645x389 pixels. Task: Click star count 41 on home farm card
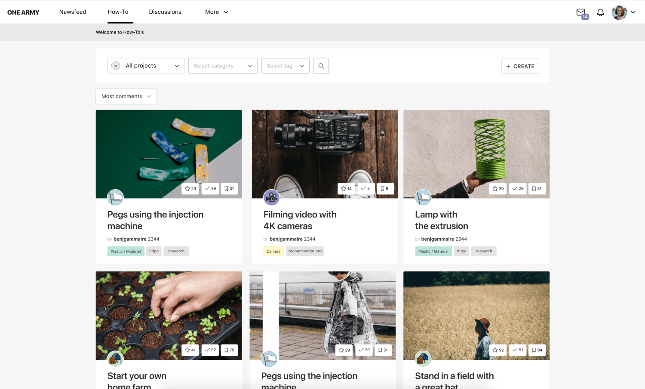190,350
